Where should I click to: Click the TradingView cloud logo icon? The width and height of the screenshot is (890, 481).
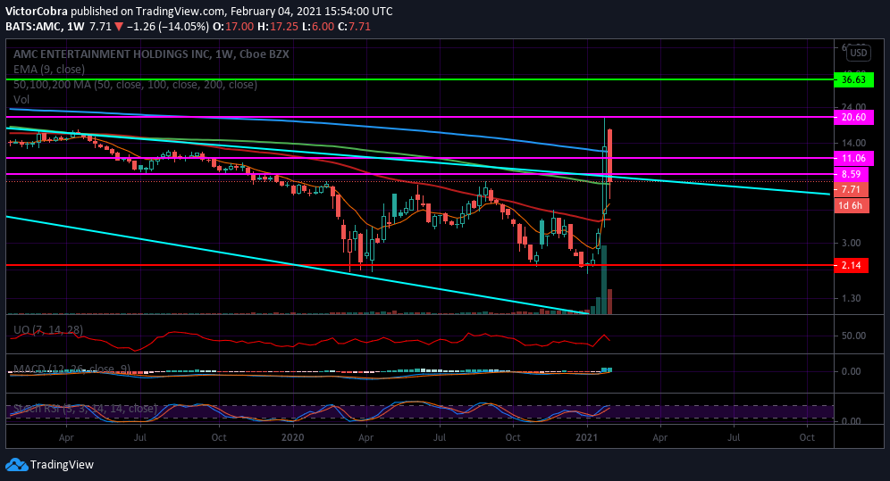(x=16, y=465)
